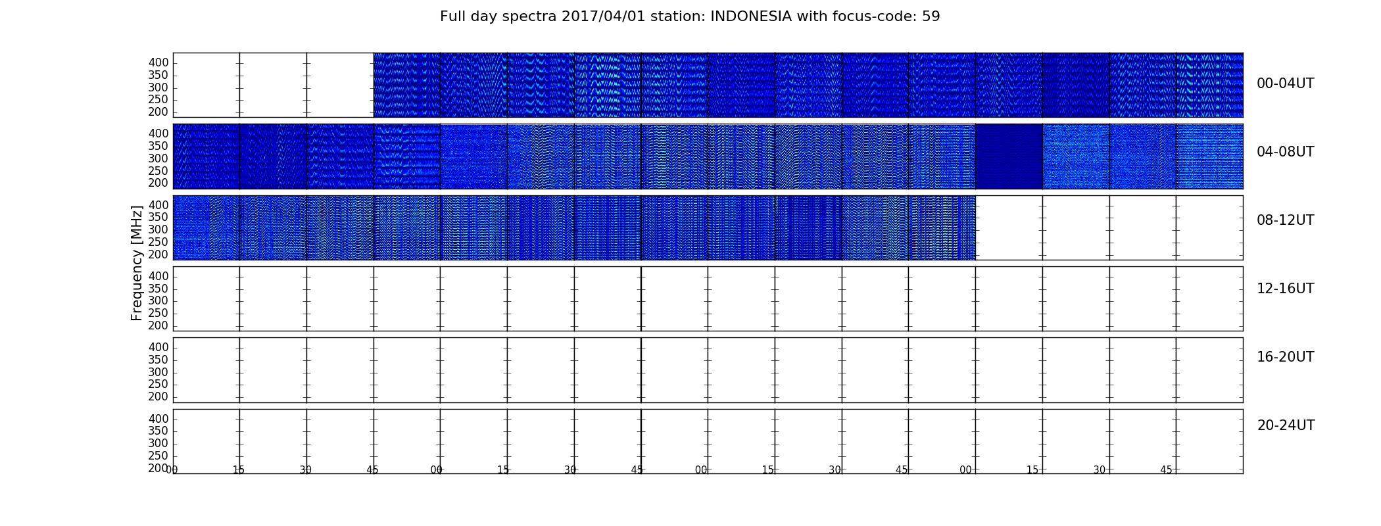
Task: Select the '08-12UT' row label
Action: (1285, 220)
